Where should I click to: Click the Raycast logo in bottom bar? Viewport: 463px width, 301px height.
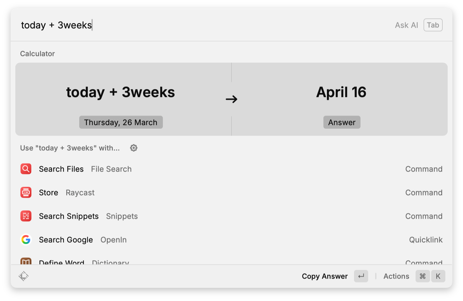(x=24, y=276)
